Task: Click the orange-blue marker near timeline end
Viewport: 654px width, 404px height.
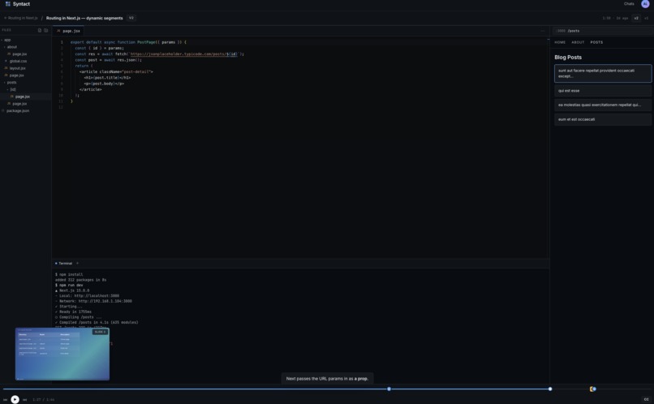Action: coord(592,389)
